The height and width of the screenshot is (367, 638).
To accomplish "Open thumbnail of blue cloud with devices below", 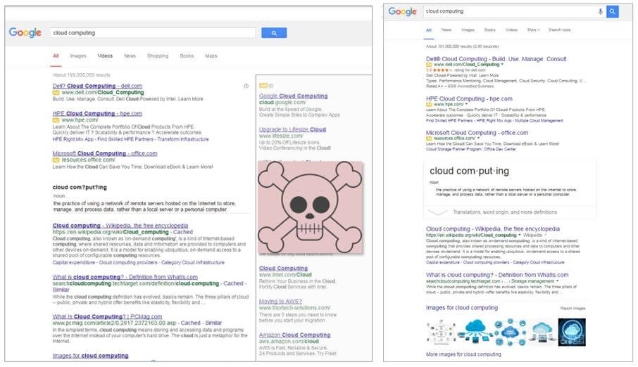I will point(475,332).
